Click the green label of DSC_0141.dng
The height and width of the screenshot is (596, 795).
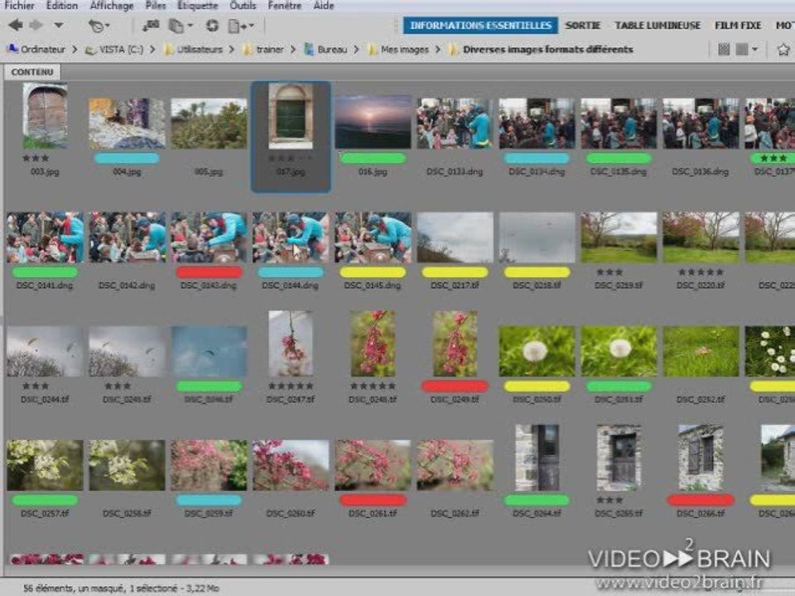[45, 272]
